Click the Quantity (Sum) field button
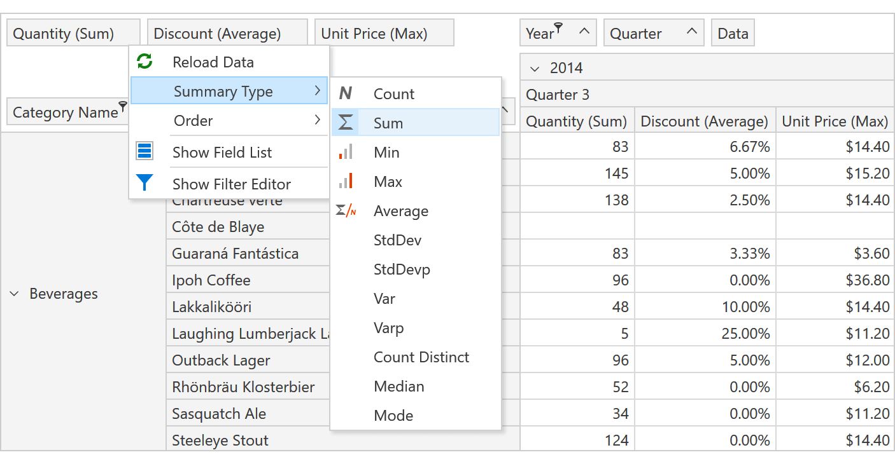Image resolution: width=895 pixels, height=464 pixels. 72,32
